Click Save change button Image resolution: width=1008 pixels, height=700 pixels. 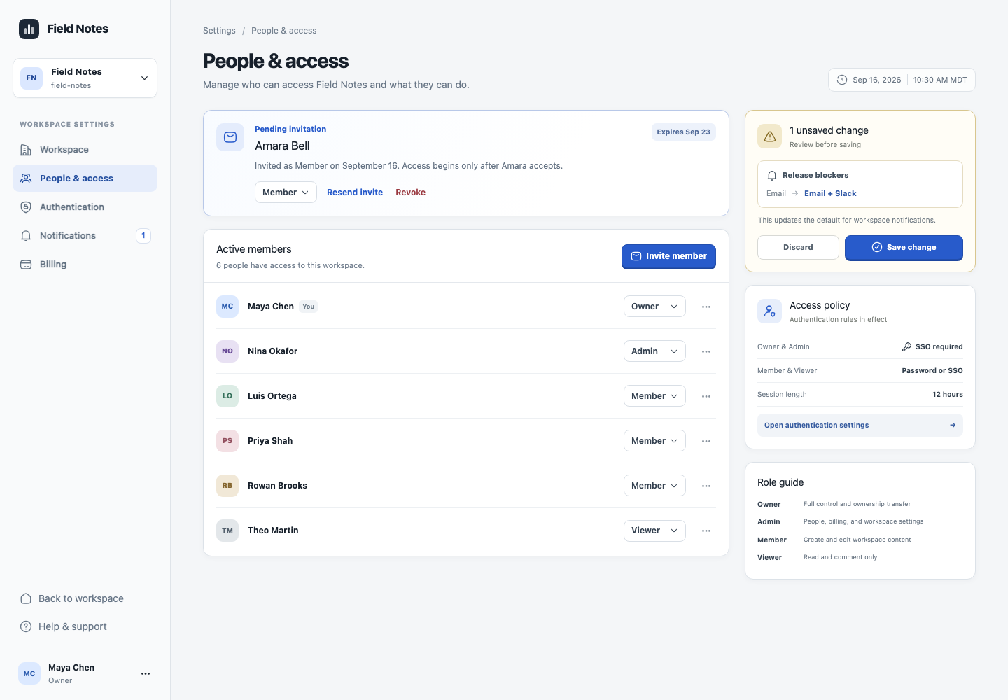coord(904,247)
